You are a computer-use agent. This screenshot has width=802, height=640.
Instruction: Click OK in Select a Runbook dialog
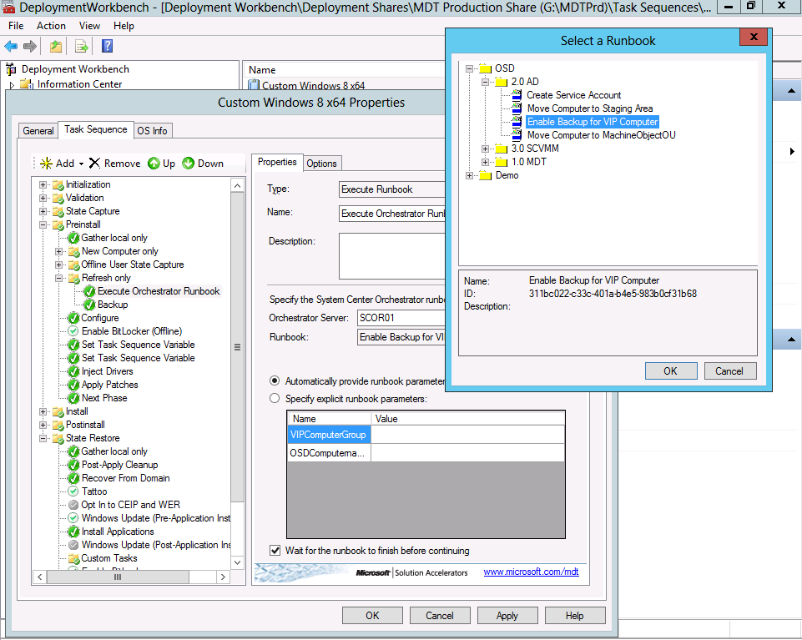click(670, 370)
